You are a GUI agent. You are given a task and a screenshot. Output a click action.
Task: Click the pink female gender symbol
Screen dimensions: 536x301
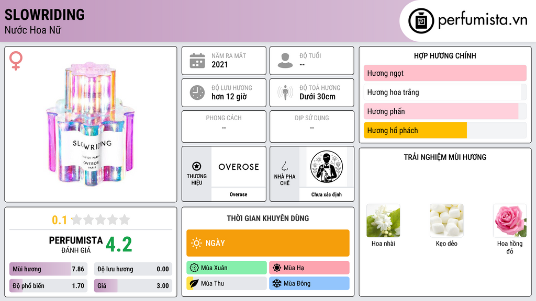pos(16,61)
